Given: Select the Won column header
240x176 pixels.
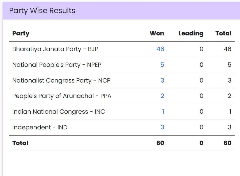Looking at the screenshot, I should tap(157, 34).
